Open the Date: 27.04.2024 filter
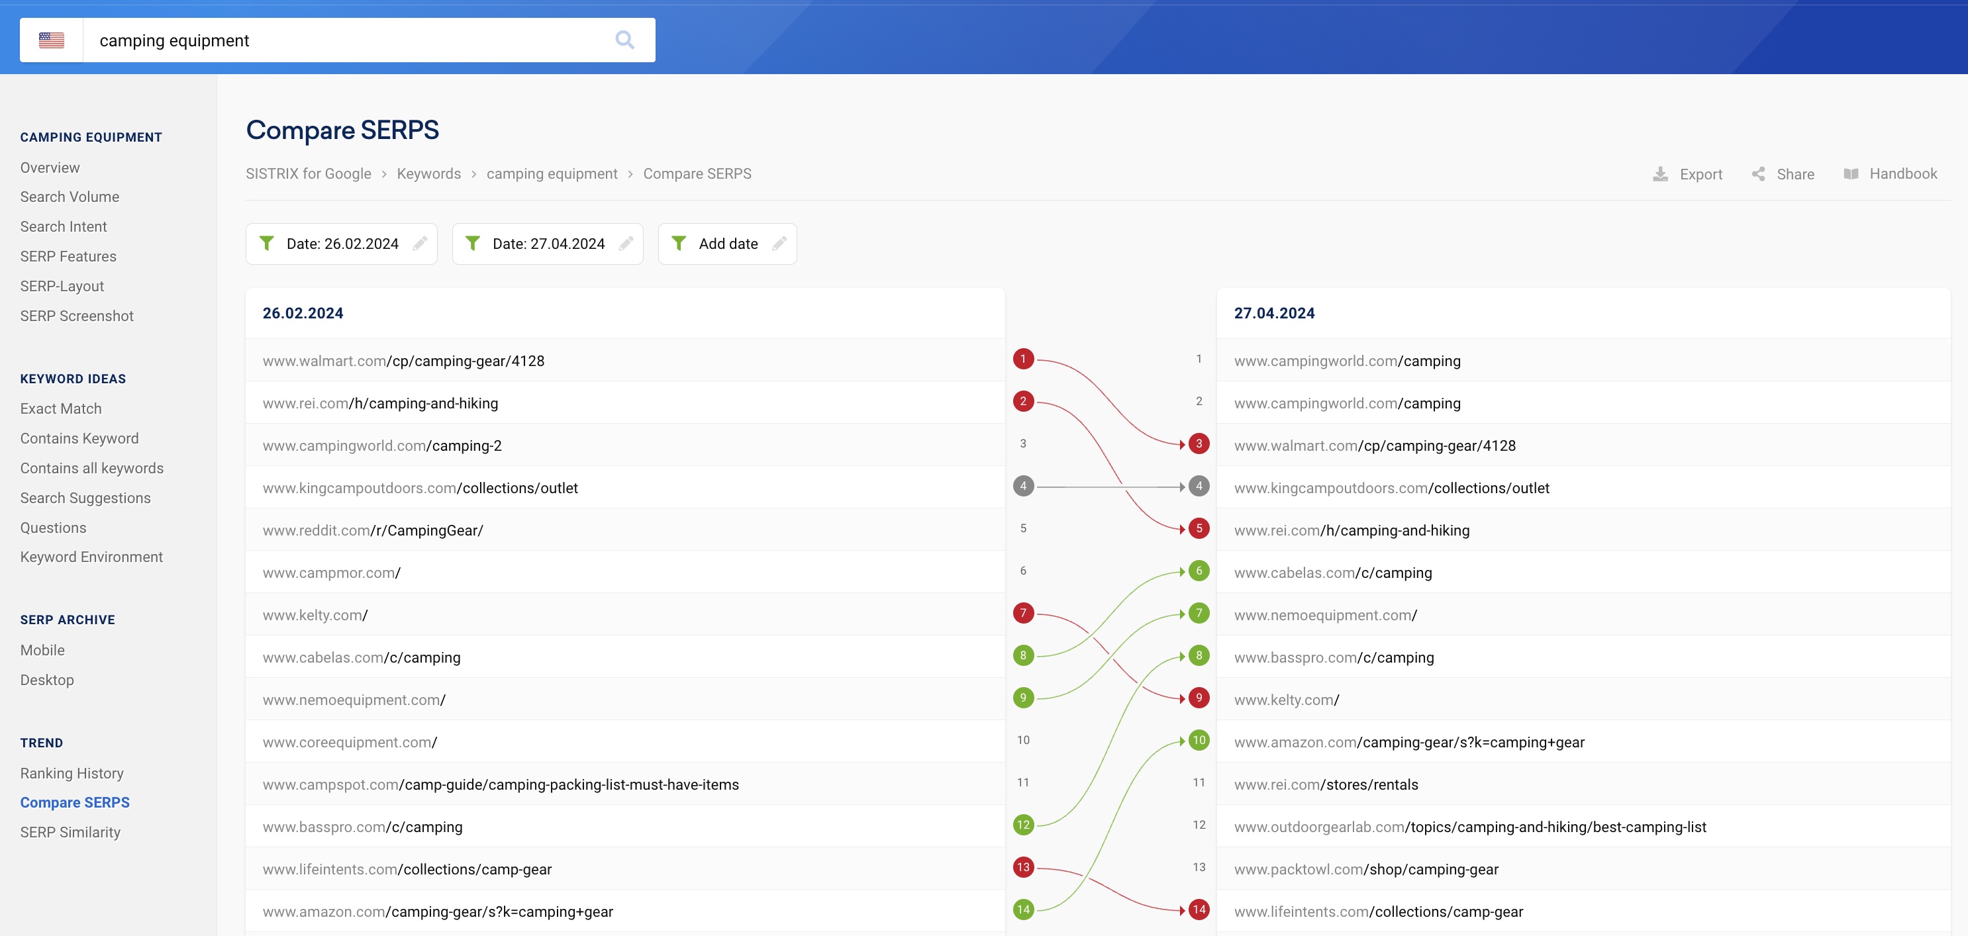The width and height of the screenshot is (1968, 936). (548, 244)
